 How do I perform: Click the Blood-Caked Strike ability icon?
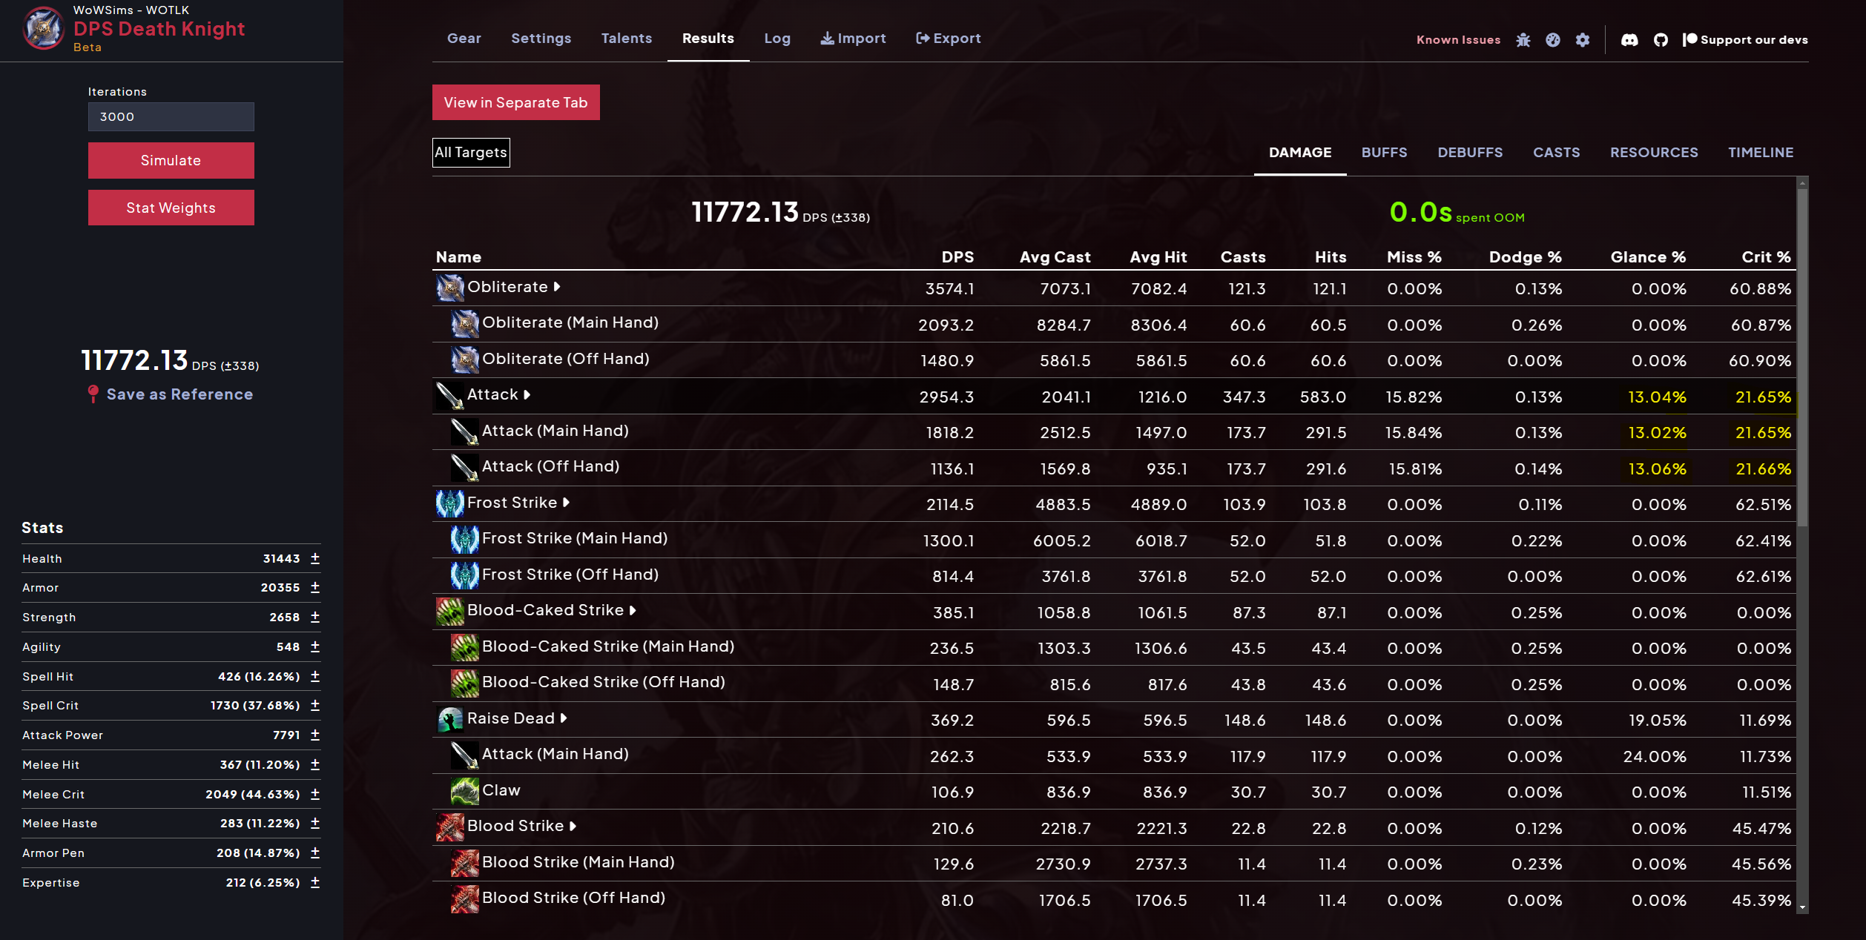[x=449, y=611]
